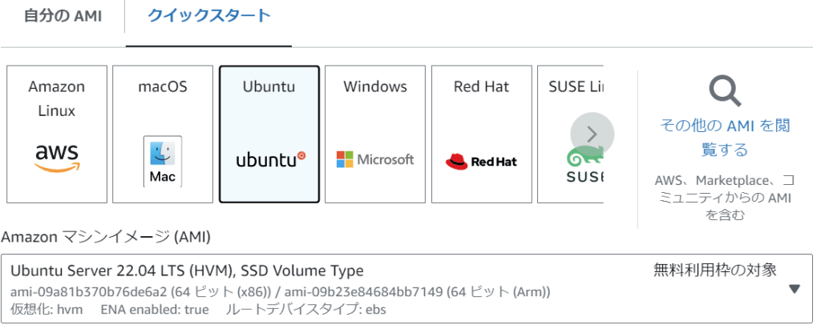
Task: Select the クイックスタート tab
Action: (x=208, y=17)
